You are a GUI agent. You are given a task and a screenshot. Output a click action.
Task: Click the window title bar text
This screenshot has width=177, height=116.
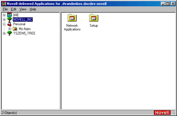(57, 4)
